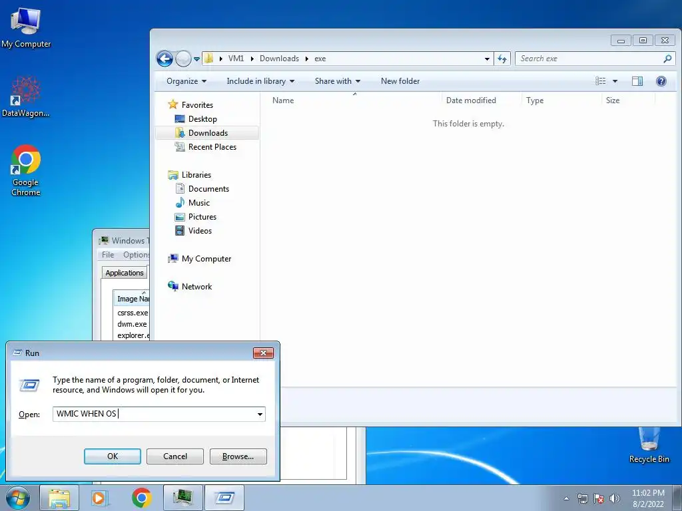
Task: Expand the address bar history dropdown
Action: tap(487, 59)
